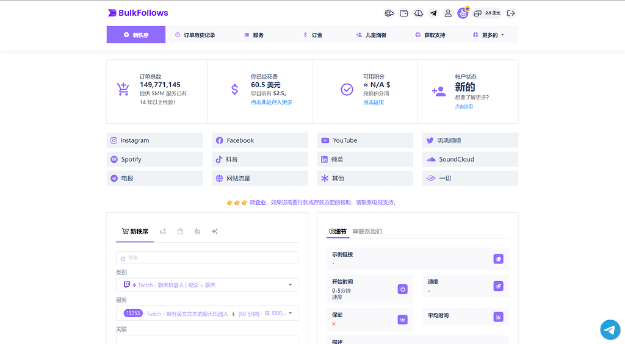Open the 类别 Twitch category dropdown
Image resolution: width=625 pixels, height=344 pixels.
point(208,285)
